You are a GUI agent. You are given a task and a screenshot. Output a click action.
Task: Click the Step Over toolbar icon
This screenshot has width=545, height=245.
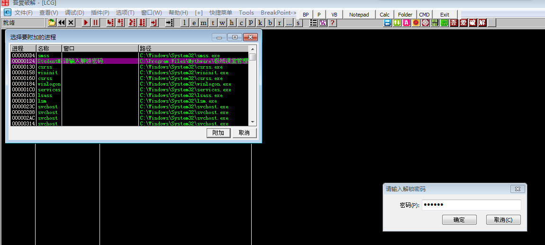[120, 23]
